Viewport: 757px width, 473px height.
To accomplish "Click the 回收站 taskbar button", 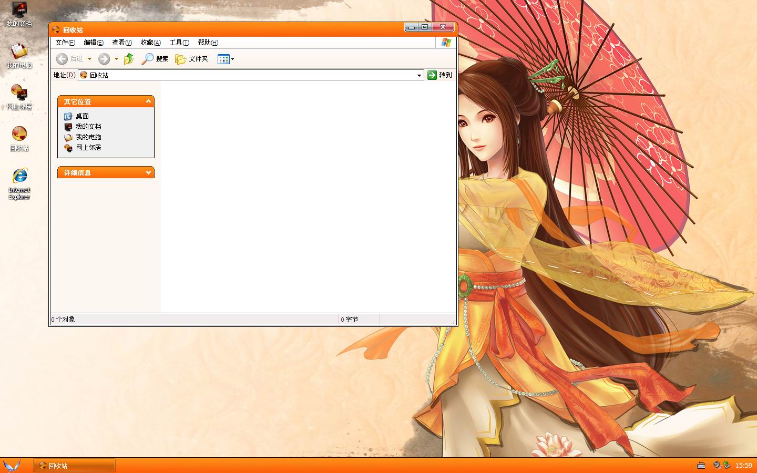I will click(x=75, y=466).
